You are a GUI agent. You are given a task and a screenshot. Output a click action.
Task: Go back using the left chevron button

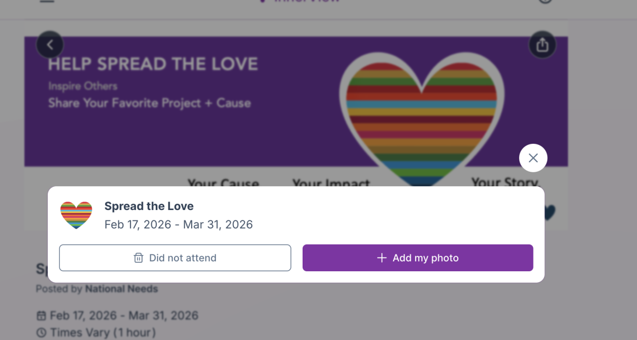pyautogui.click(x=50, y=45)
